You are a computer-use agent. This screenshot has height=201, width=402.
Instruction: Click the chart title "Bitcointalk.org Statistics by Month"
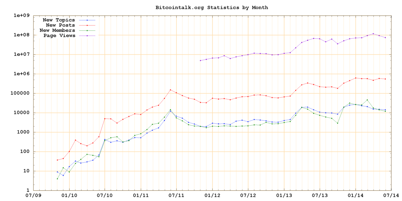click(212, 7)
